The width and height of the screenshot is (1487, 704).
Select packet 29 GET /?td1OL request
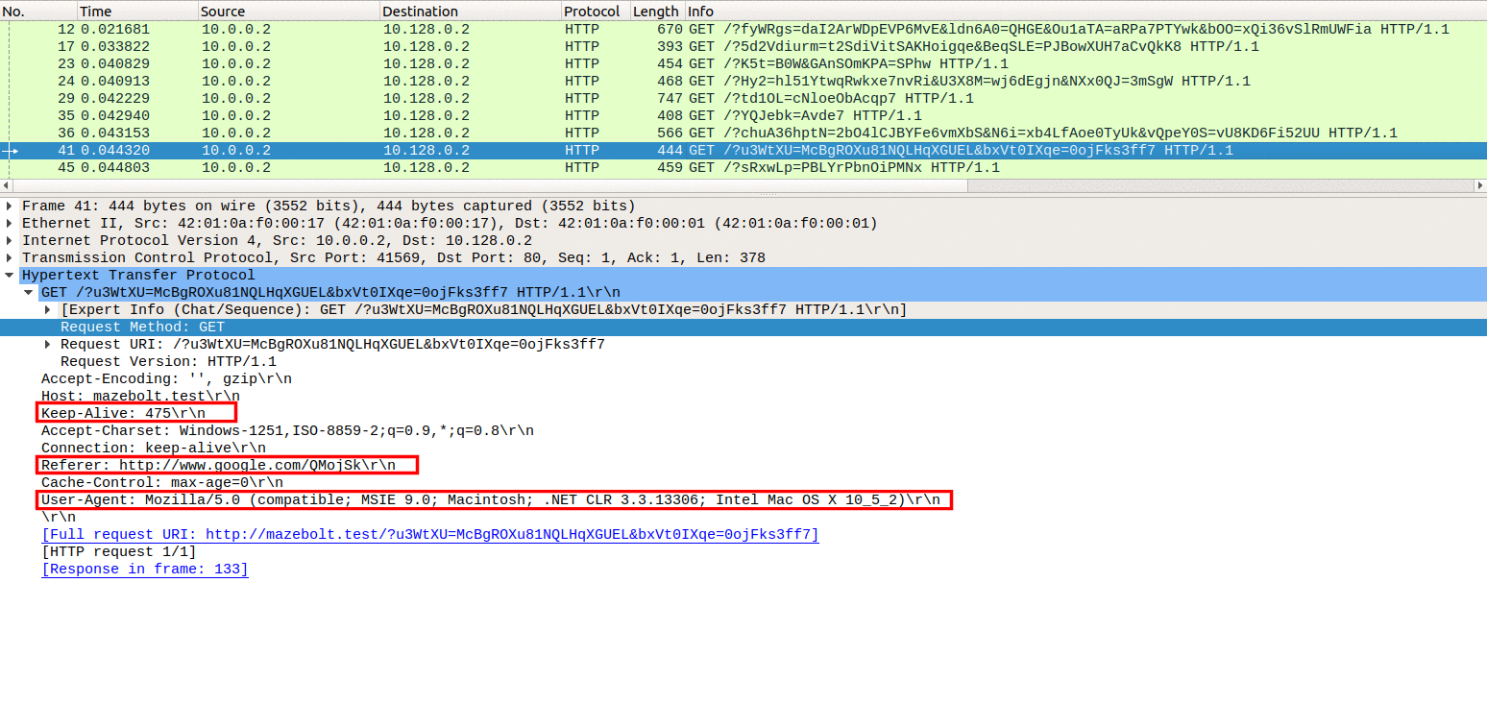pos(743,99)
